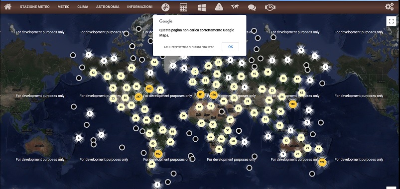400x189 pixels.
Task: Open the ASTRONOMIA menu
Action: [108, 7]
